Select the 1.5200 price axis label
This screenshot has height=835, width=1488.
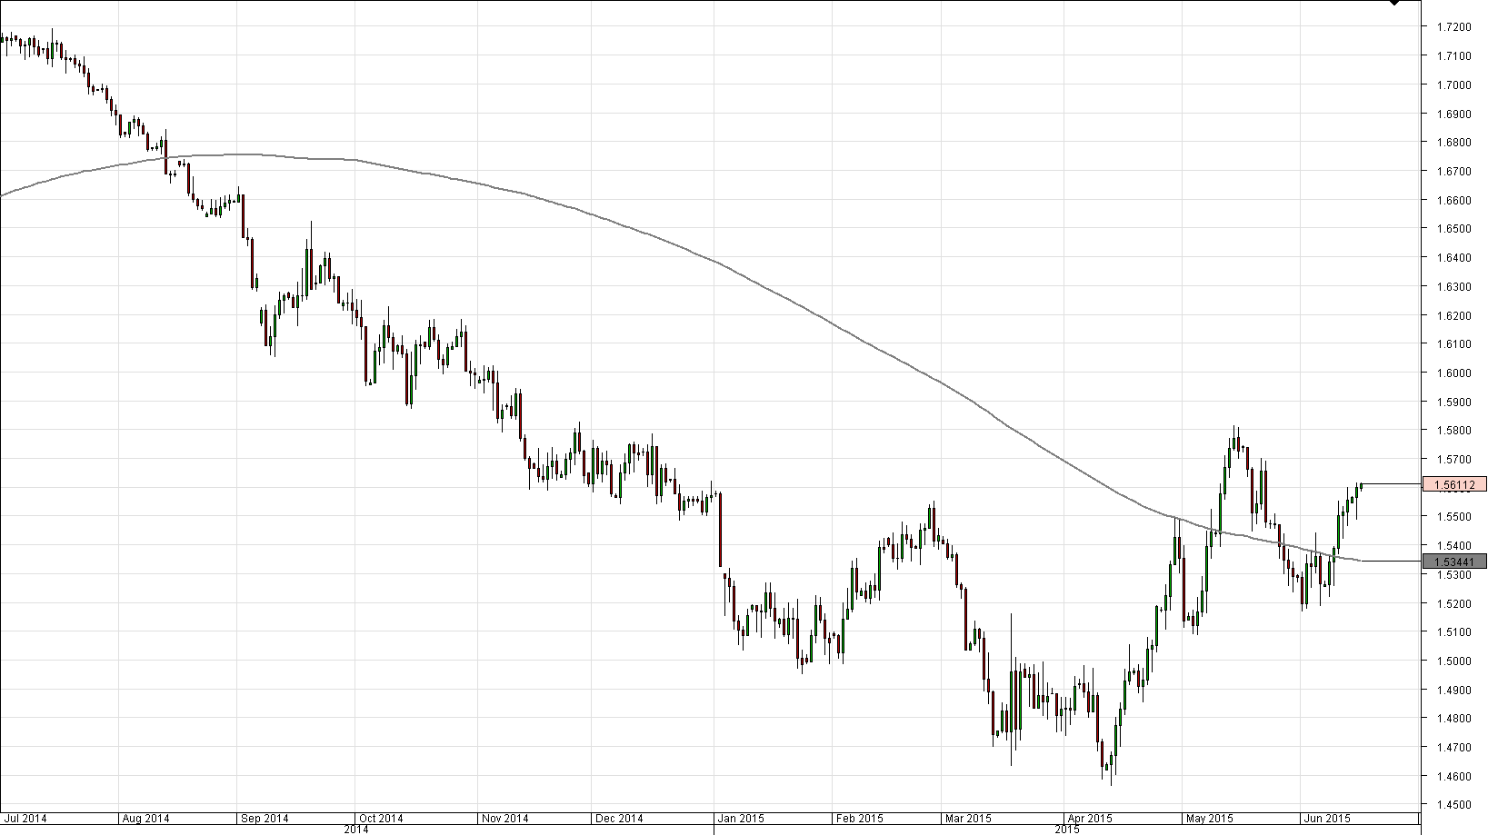[x=1453, y=604]
